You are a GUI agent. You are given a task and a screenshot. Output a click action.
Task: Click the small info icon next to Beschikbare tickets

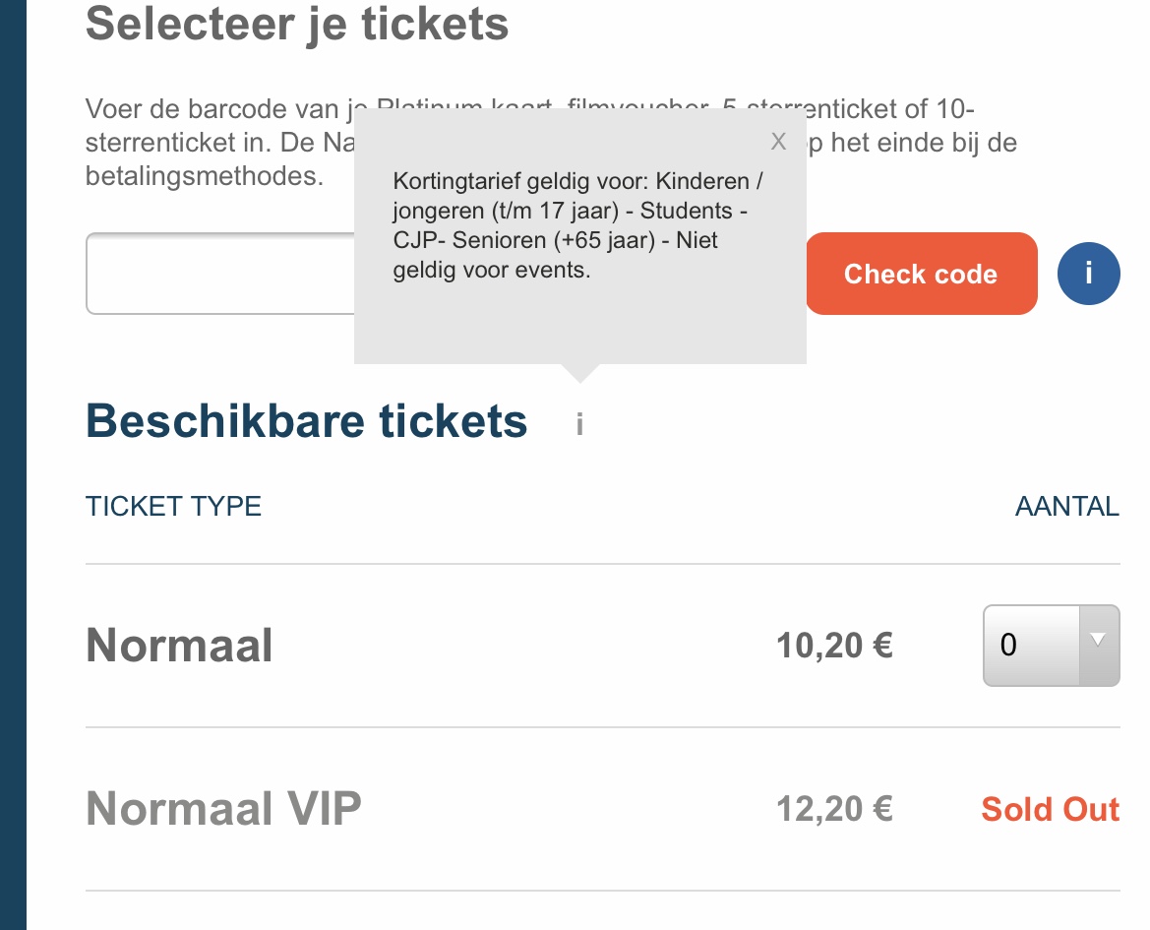579,424
